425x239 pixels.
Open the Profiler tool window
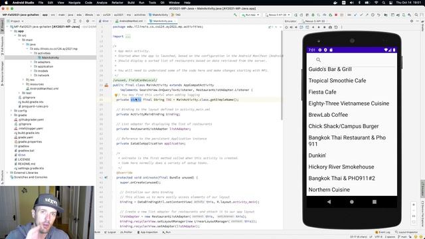coord(126,232)
